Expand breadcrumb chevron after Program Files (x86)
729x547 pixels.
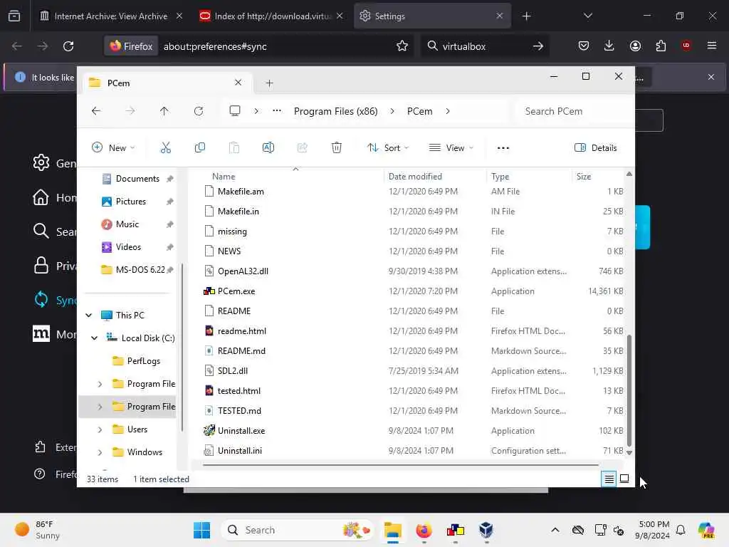[392, 111]
